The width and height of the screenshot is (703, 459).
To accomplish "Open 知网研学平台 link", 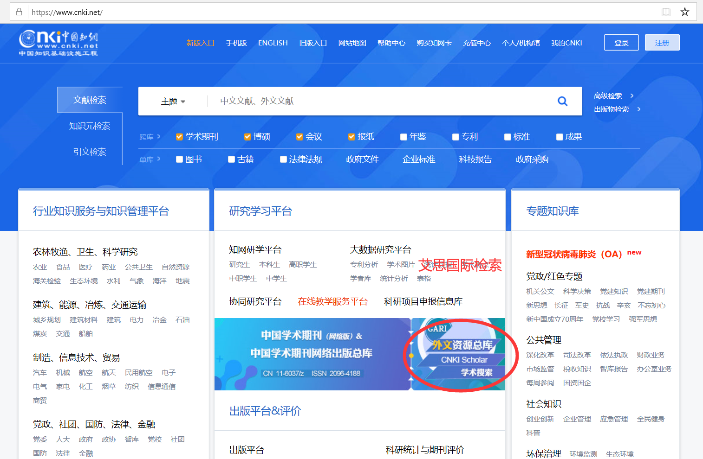I will pyautogui.click(x=255, y=250).
